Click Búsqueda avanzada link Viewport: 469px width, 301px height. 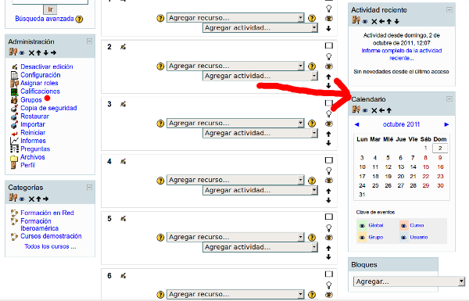point(45,19)
